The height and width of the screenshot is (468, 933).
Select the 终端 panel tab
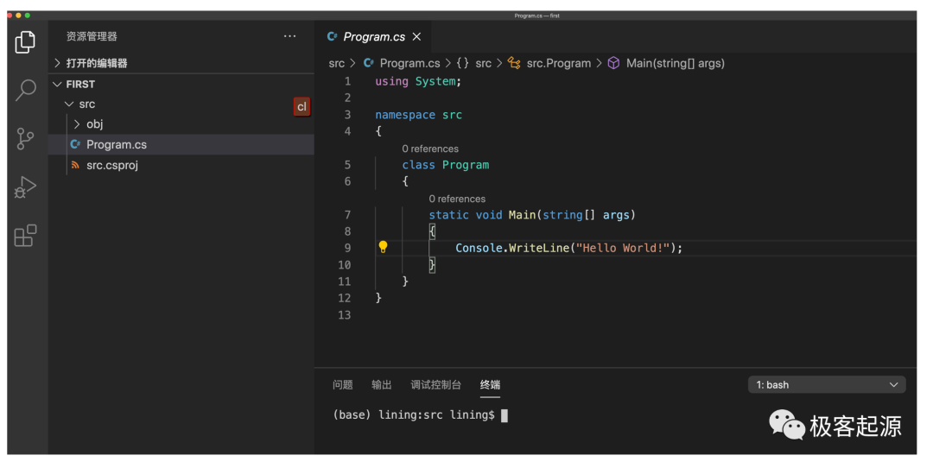[490, 385]
